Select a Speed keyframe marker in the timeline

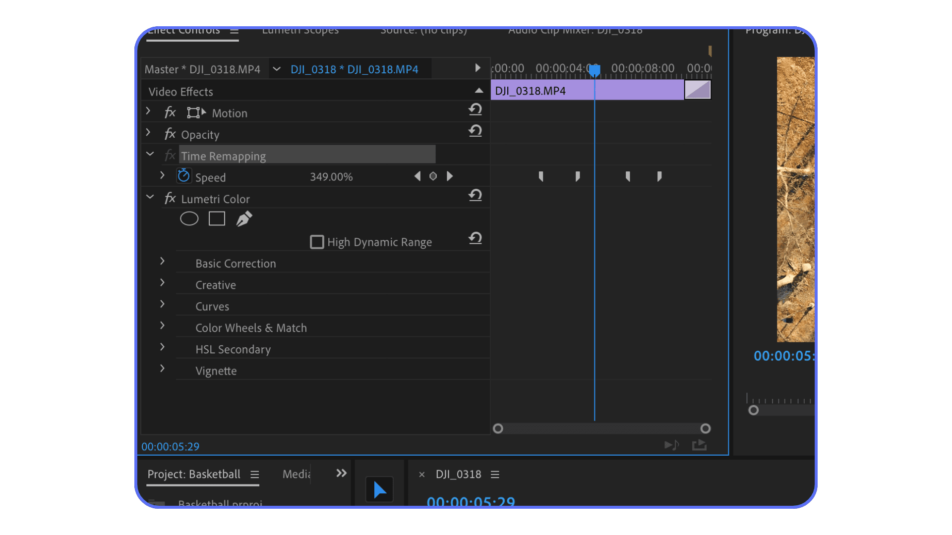point(541,176)
